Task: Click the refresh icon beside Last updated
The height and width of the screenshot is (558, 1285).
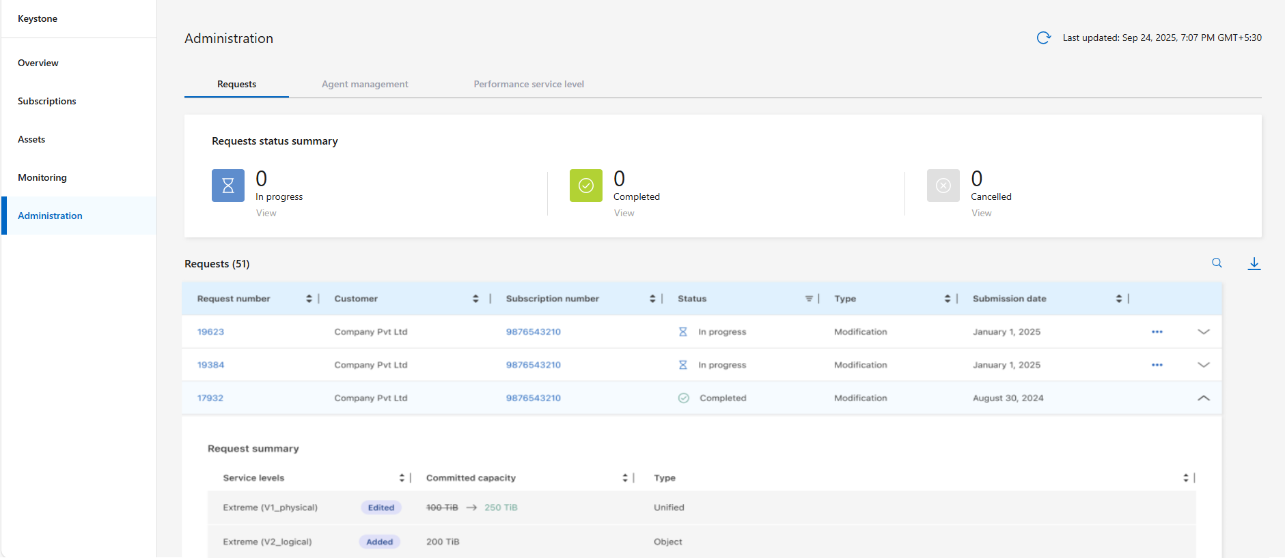Action: tap(1043, 38)
